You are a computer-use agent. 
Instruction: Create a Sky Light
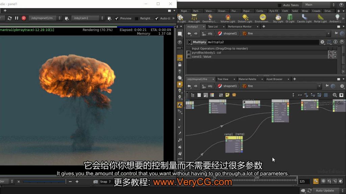(278, 18)
